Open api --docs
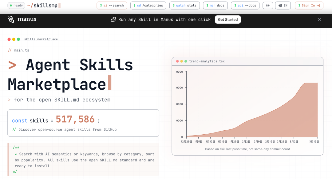The width and height of the screenshot is (332, 179). pyautogui.click(x=245, y=6)
